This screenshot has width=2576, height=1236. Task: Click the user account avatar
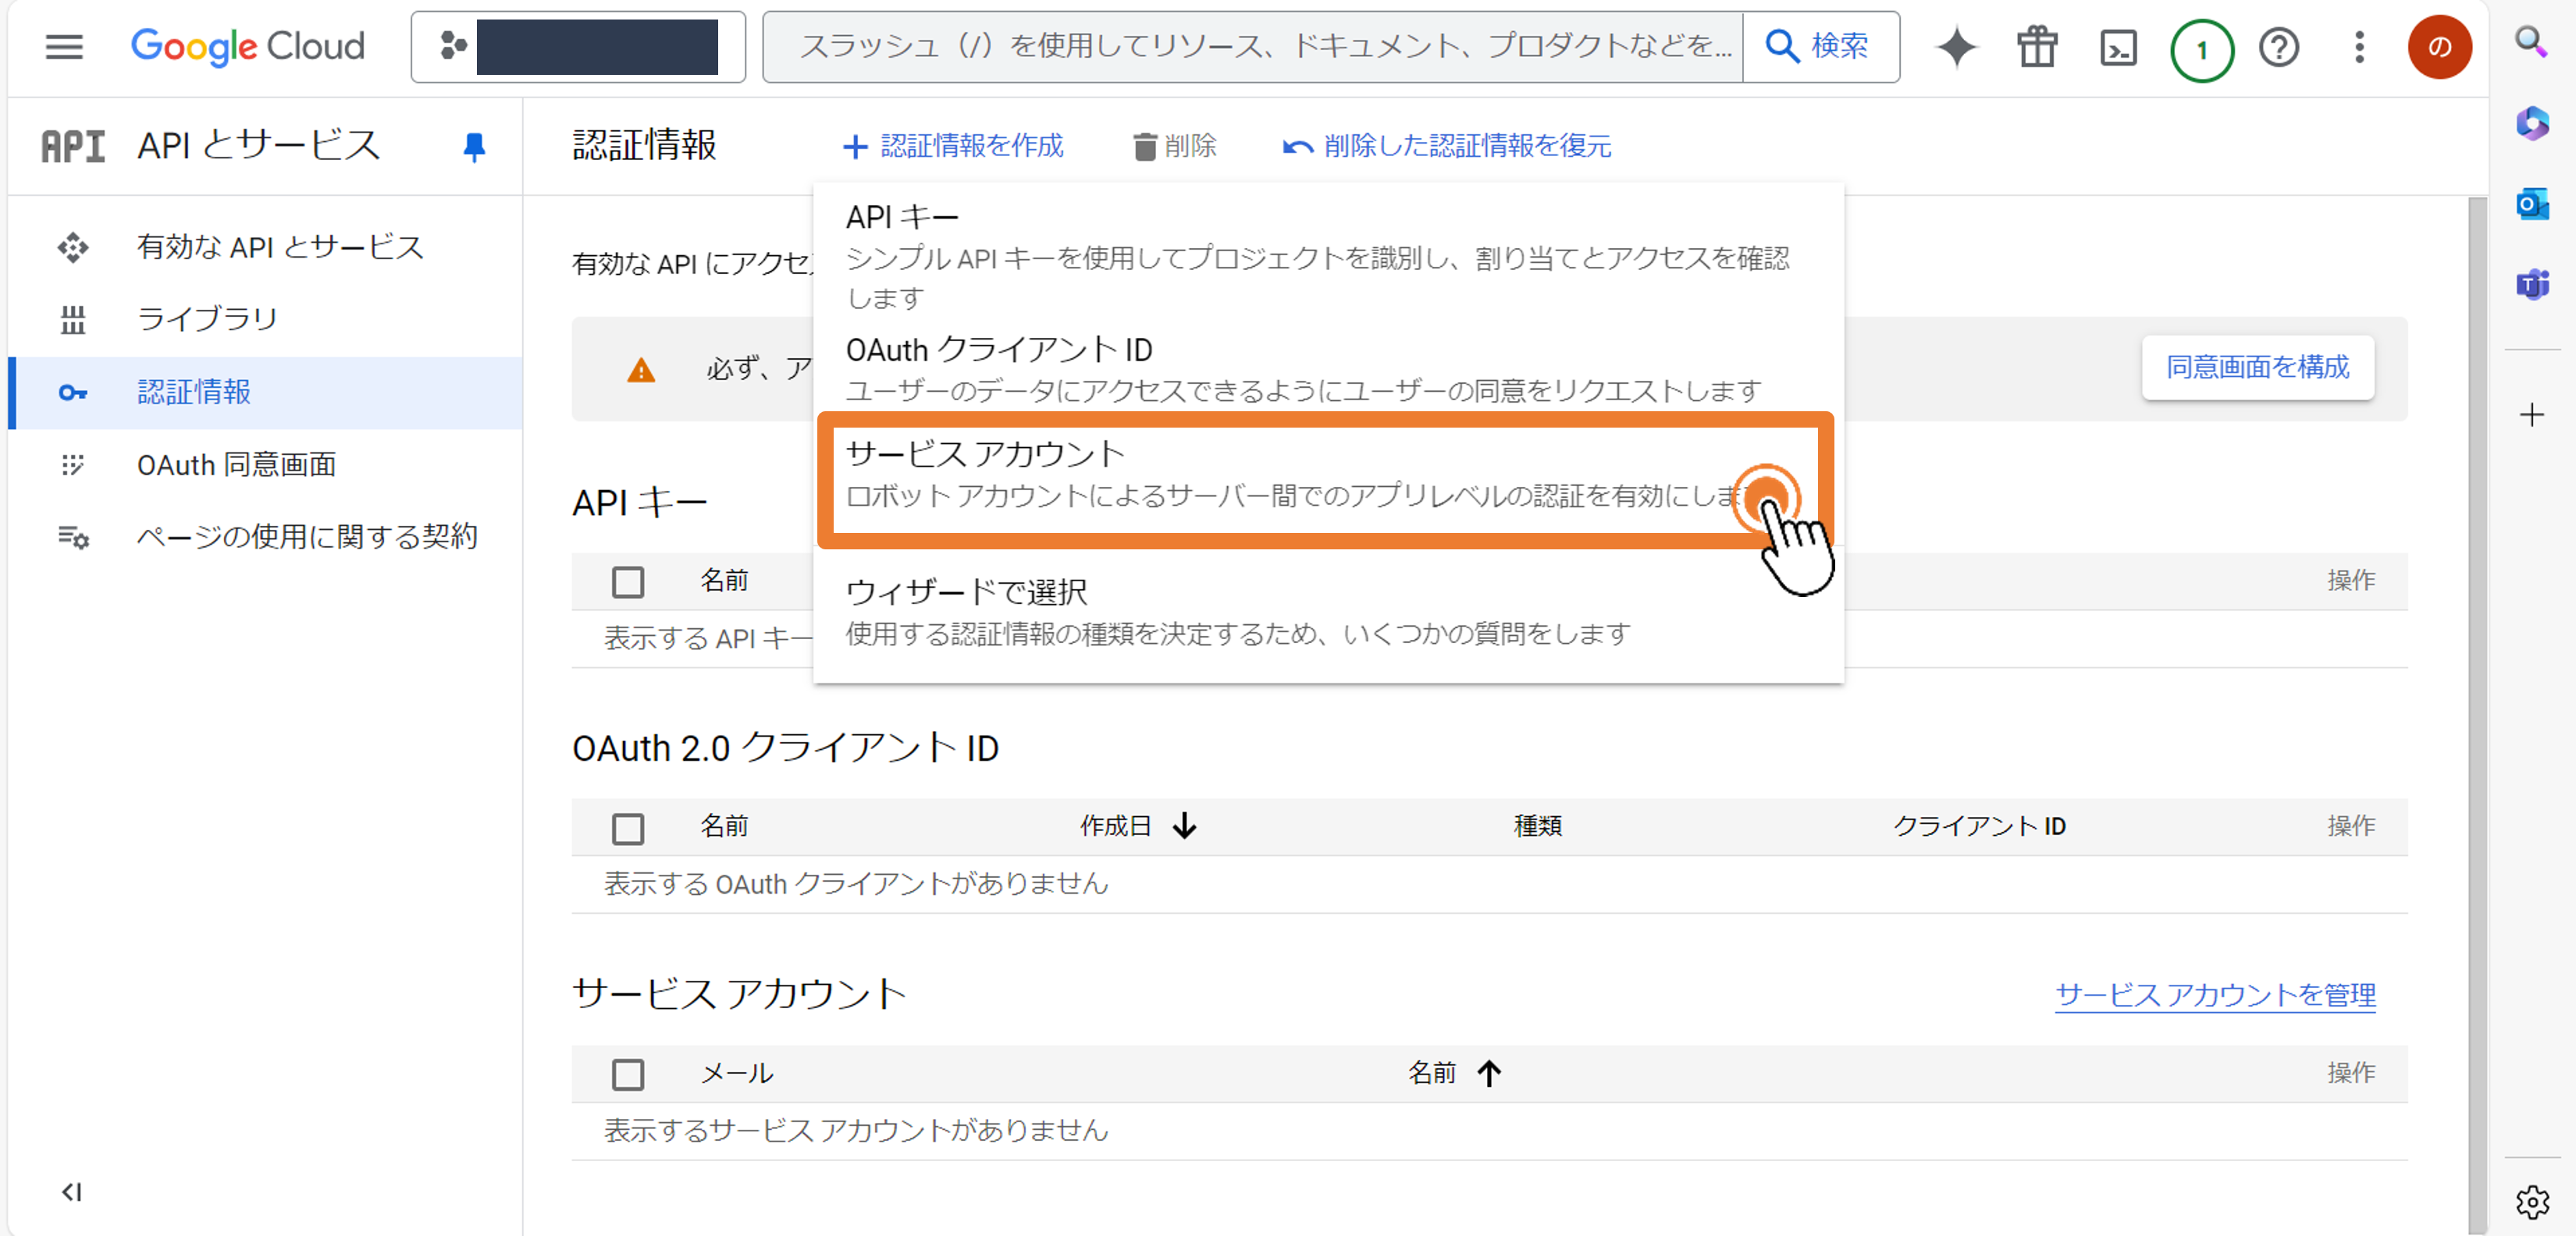[x=2439, y=47]
